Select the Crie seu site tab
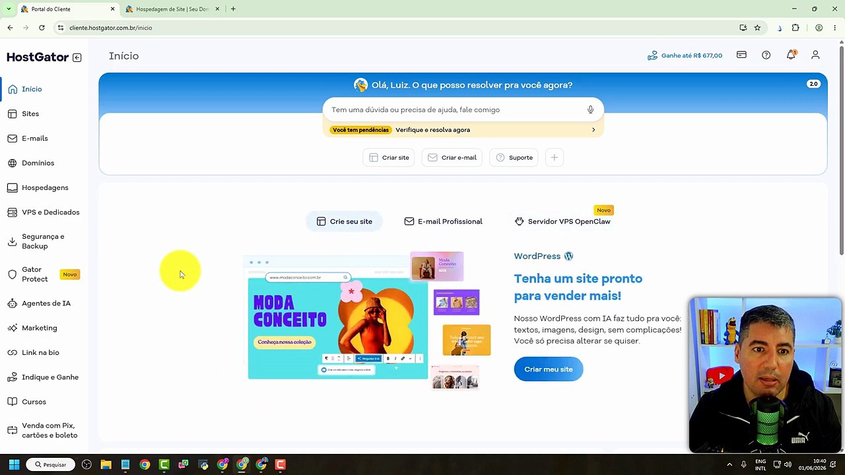Viewport: 845px width, 475px height. click(x=344, y=222)
